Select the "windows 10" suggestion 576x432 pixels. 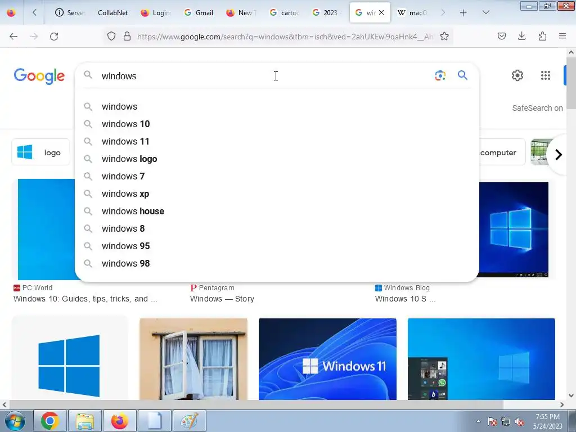tap(277, 124)
